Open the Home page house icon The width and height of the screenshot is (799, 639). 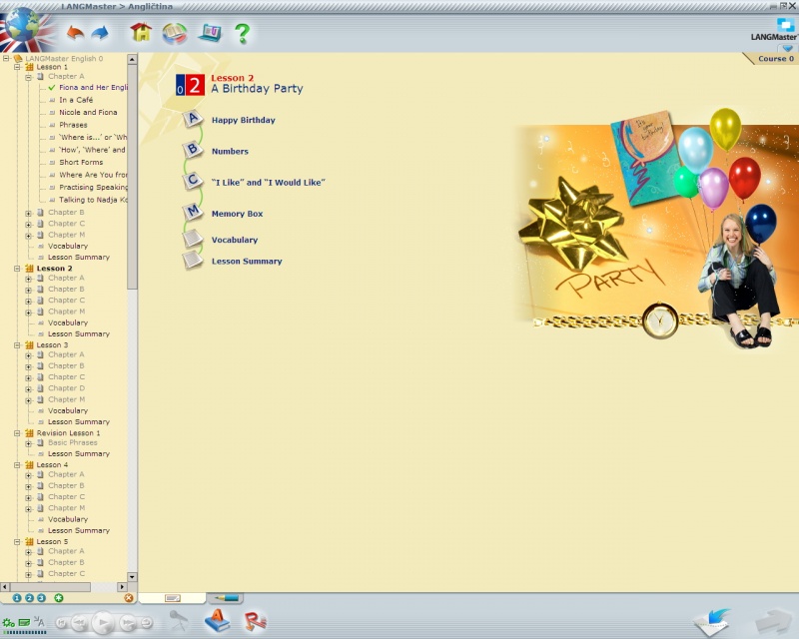click(141, 33)
